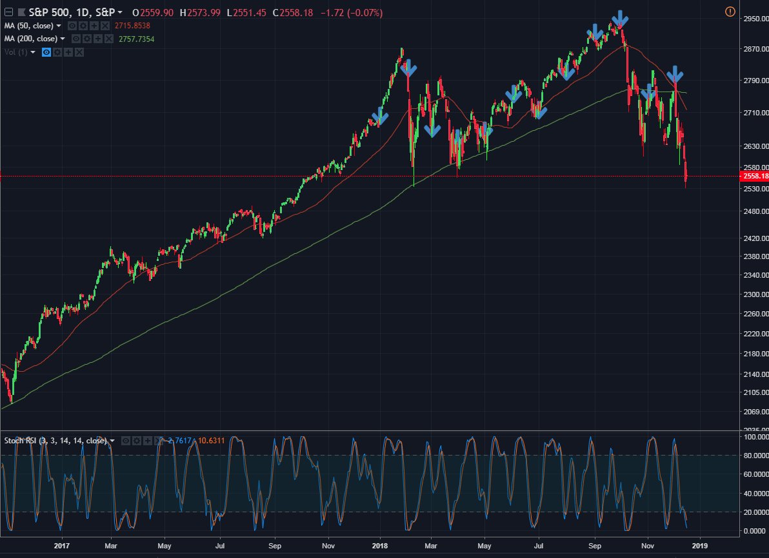The height and width of the screenshot is (558, 769).
Task: Click the flag icon beside S&P 500 title
Action: click(x=21, y=12)
